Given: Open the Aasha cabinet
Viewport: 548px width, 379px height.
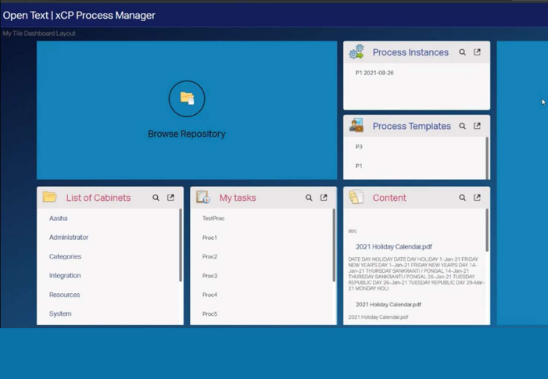Looking at the screenshot, I should [x=59, y=219].
